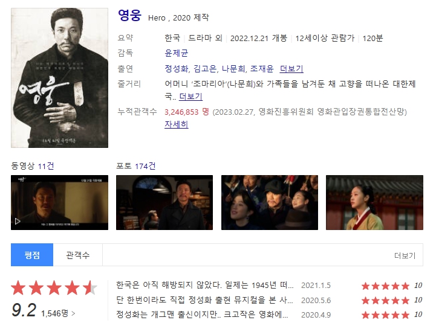Screen dimensions: 436x323
Task: Open the 포토 174건 photos link
Action: (x=135, y=166)
